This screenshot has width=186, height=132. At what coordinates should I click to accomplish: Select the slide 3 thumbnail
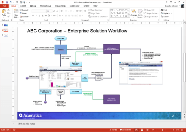[x=6, y=35]
